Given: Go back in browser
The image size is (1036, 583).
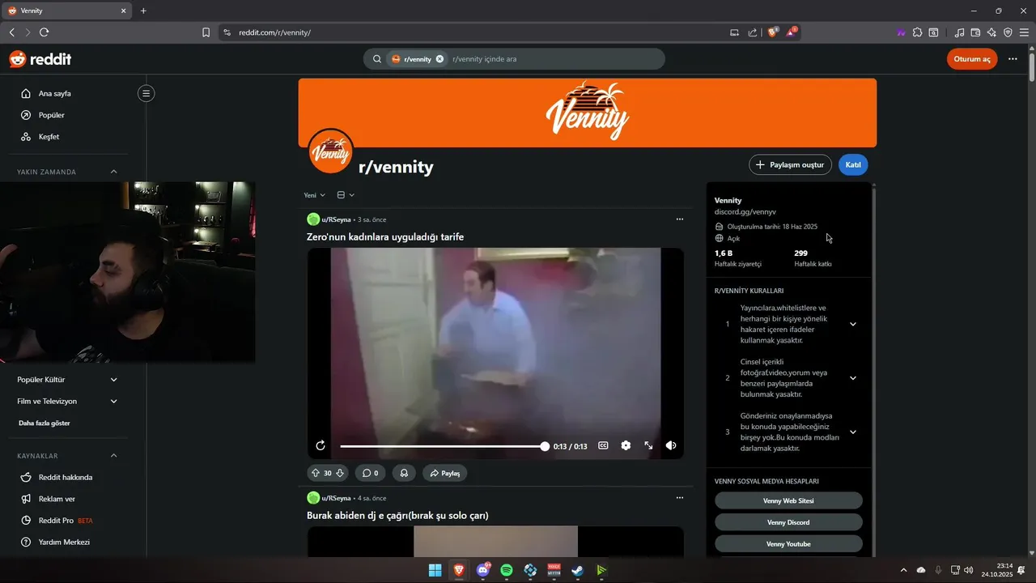Looking at the screenshot, I should [11, 32].
